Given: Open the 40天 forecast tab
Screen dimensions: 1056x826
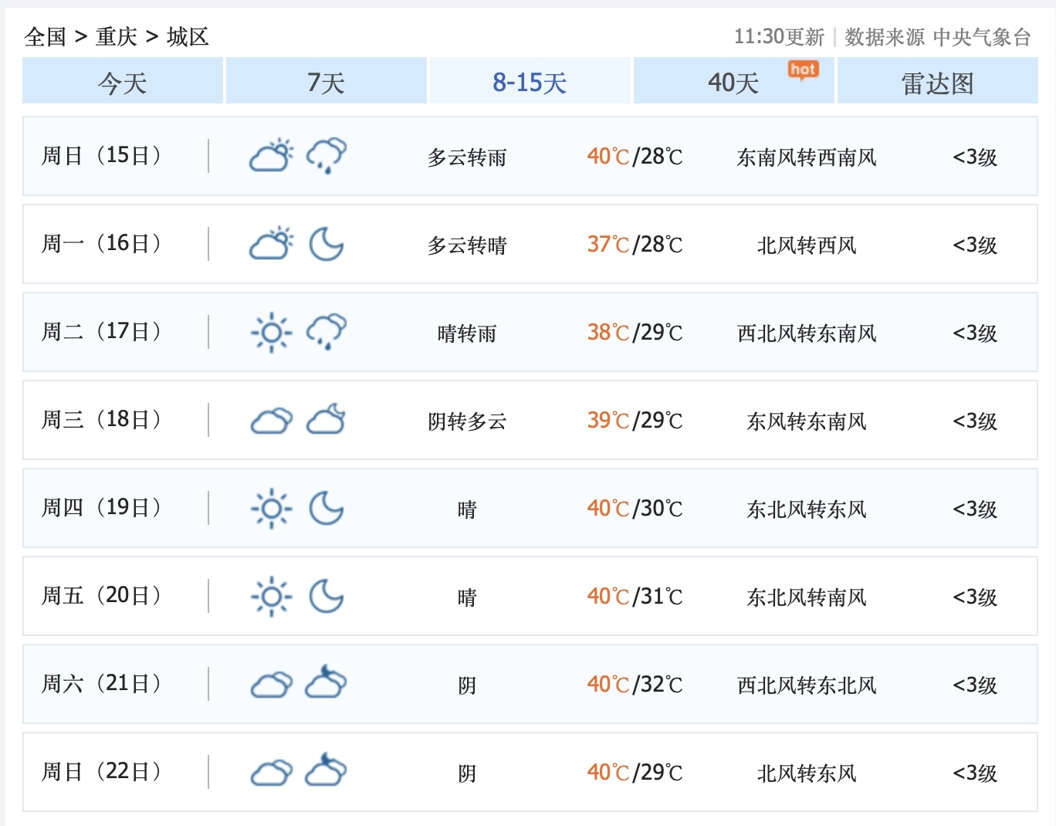Looking at the screenshot, I should tap(733, 82).
